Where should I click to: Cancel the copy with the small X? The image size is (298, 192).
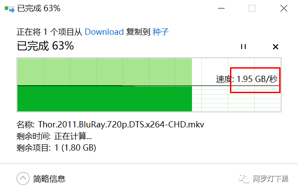(x=276, y=47)
